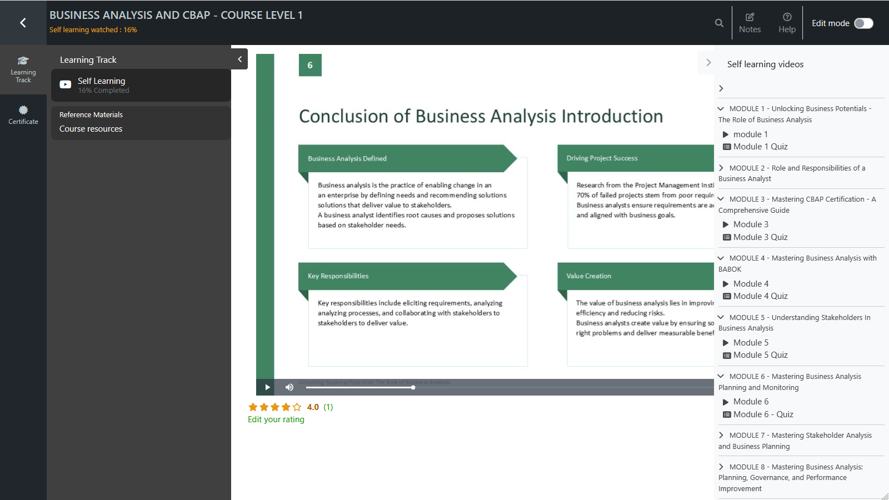Select Learning Track in the left rail
This screenshot has width=889, height=500.
[x=23, y=69]
